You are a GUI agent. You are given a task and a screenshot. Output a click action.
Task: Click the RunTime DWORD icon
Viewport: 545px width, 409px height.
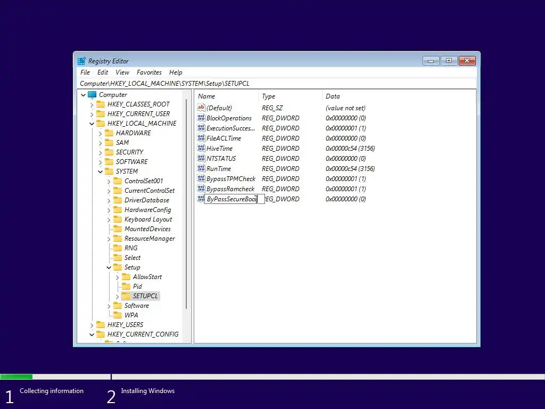click(201, 168)
